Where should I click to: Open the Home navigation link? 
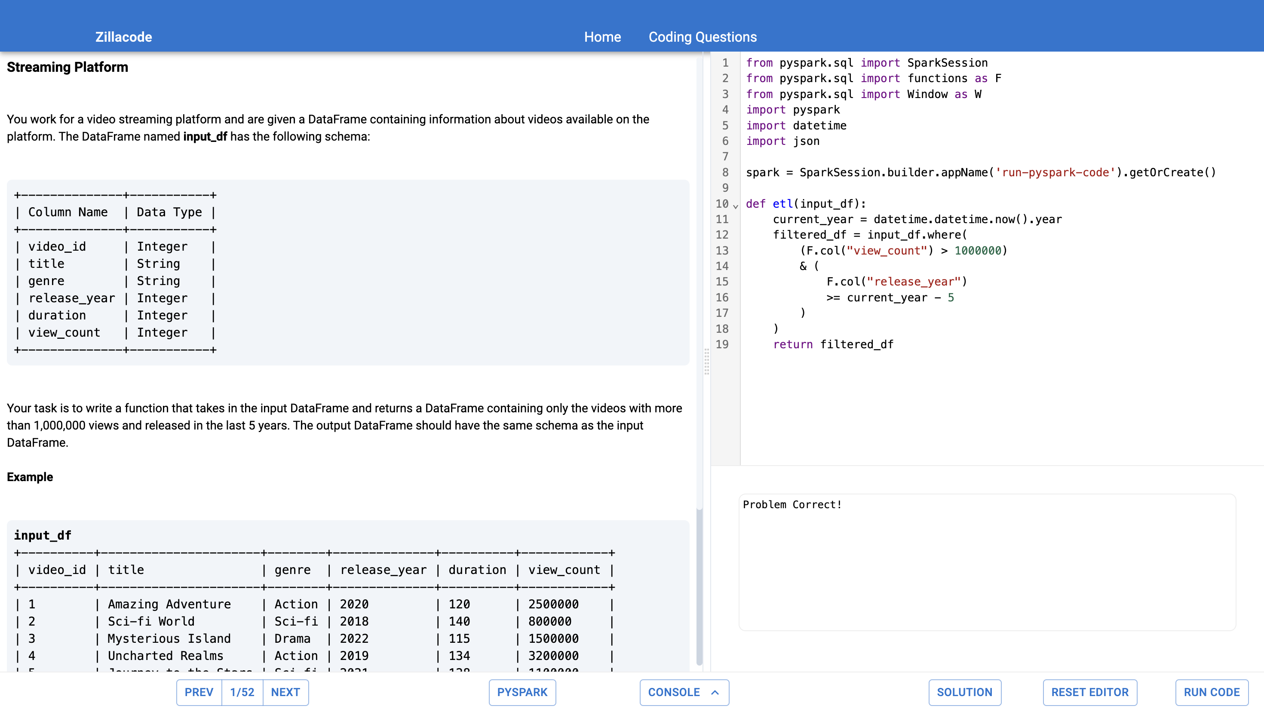[602, 37]
